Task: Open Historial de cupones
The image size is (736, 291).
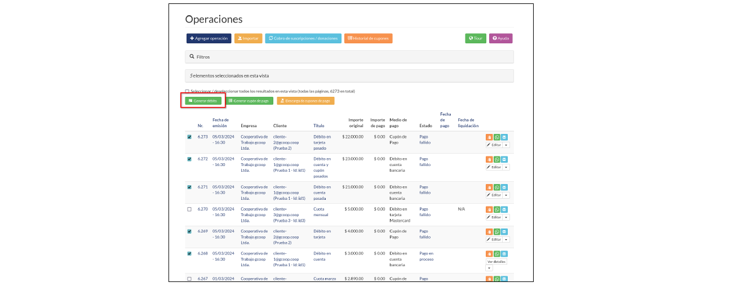Action: click(368, 38)
